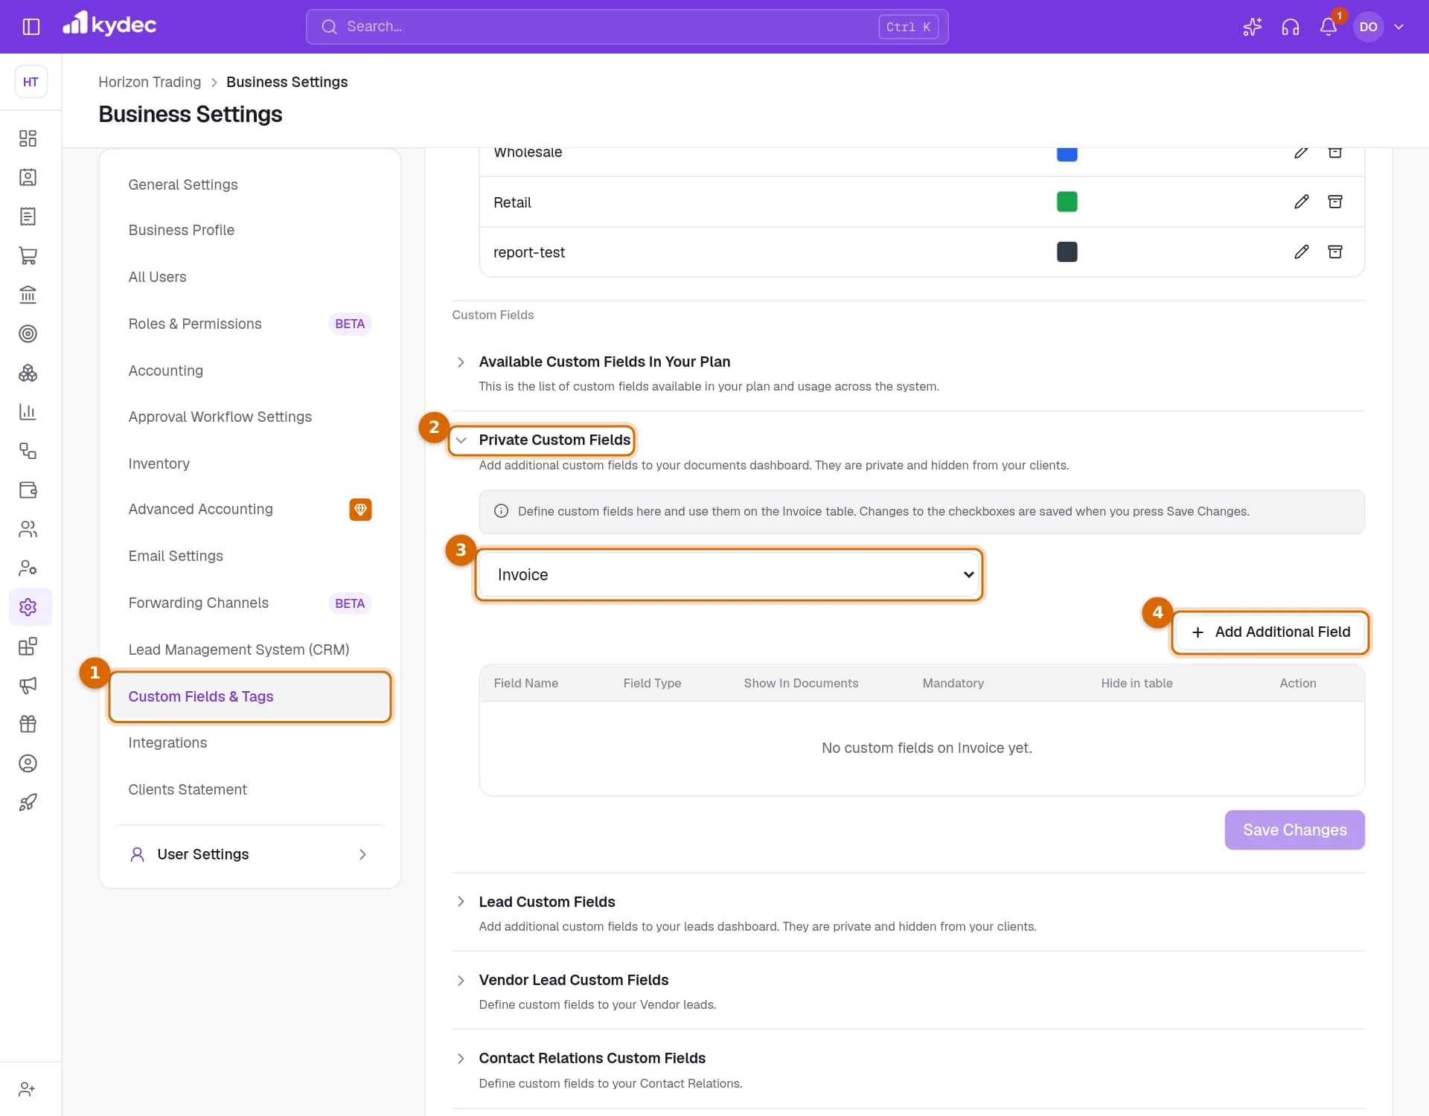Archive the report-test tag
This screenshot has width=1429, height=1116.
1335,252
